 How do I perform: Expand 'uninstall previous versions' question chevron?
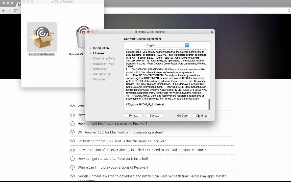[x=72, y=150]
